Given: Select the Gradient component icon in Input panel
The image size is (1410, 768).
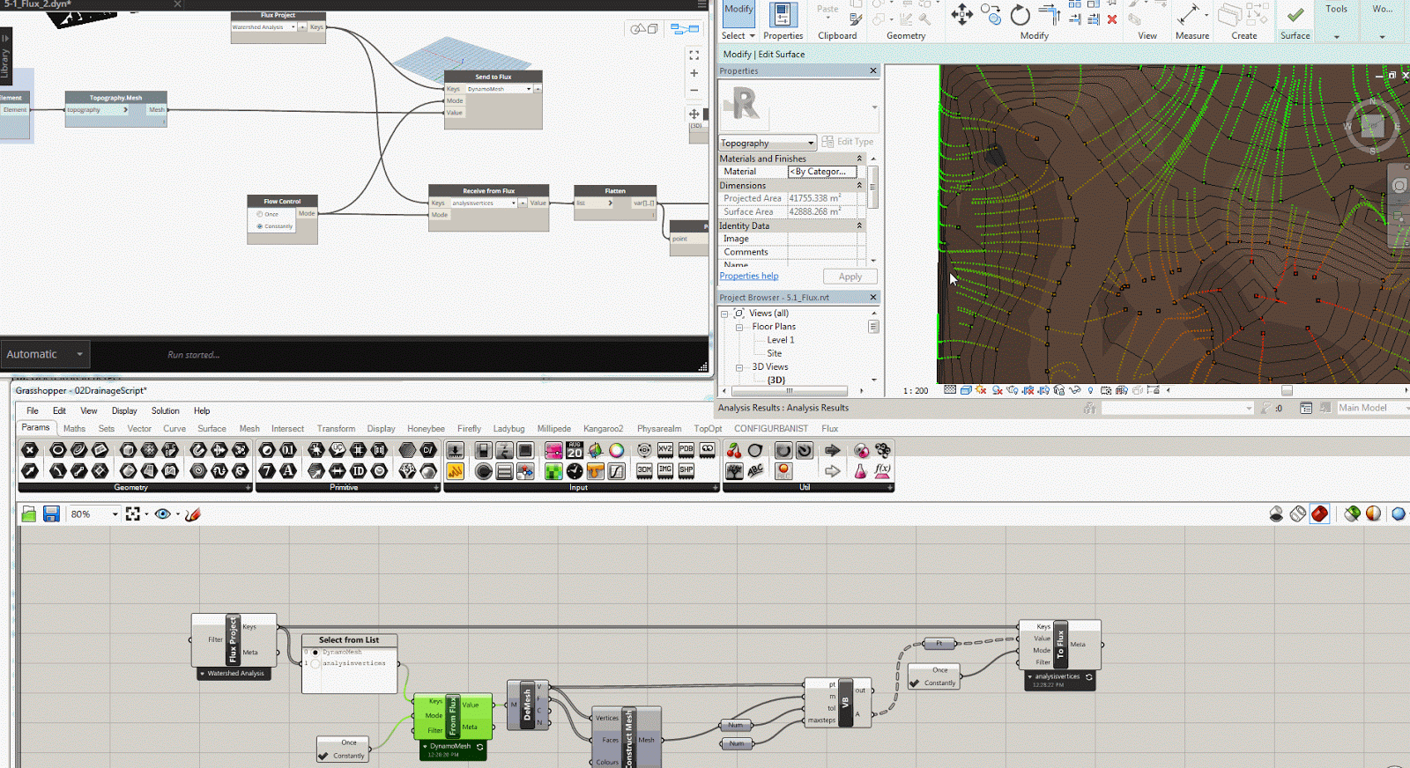Looking at the screenshot, I should click(553, 451).
